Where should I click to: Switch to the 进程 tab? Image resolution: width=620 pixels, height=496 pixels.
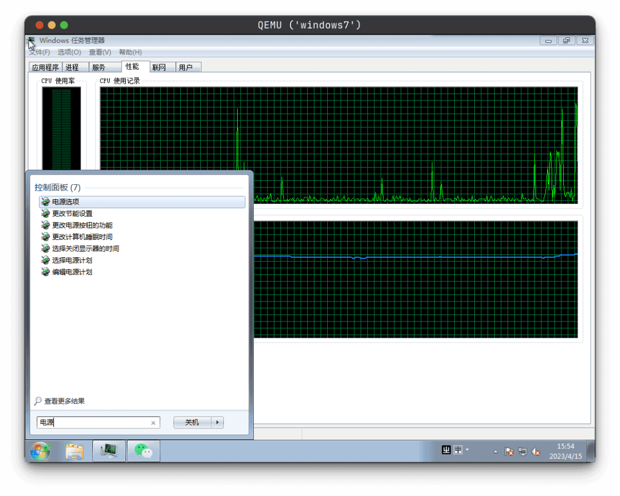pyautogui.click(x=75, y=67)
